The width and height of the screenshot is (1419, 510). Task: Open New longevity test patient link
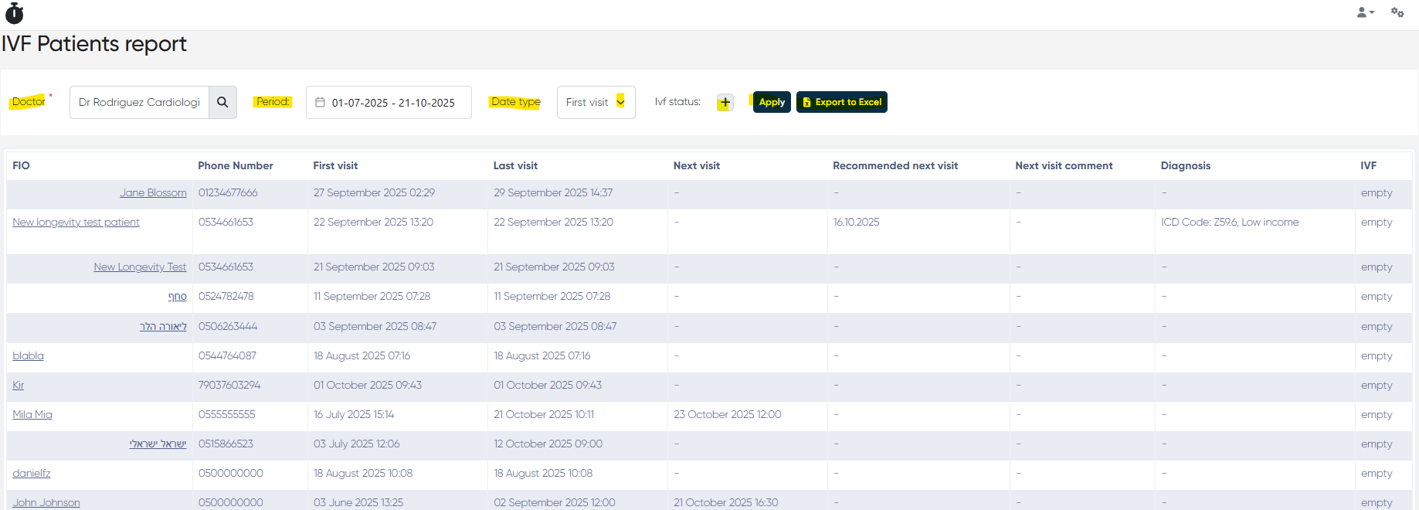(x=76, y=223)
